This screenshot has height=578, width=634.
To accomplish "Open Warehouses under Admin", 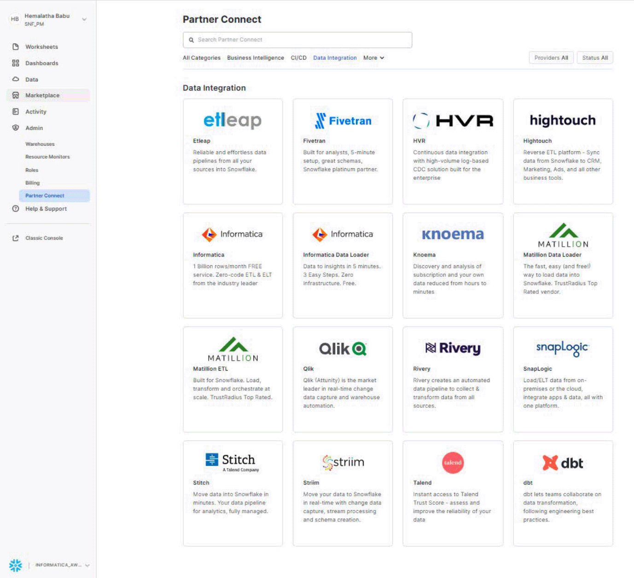I will (40, 144).
